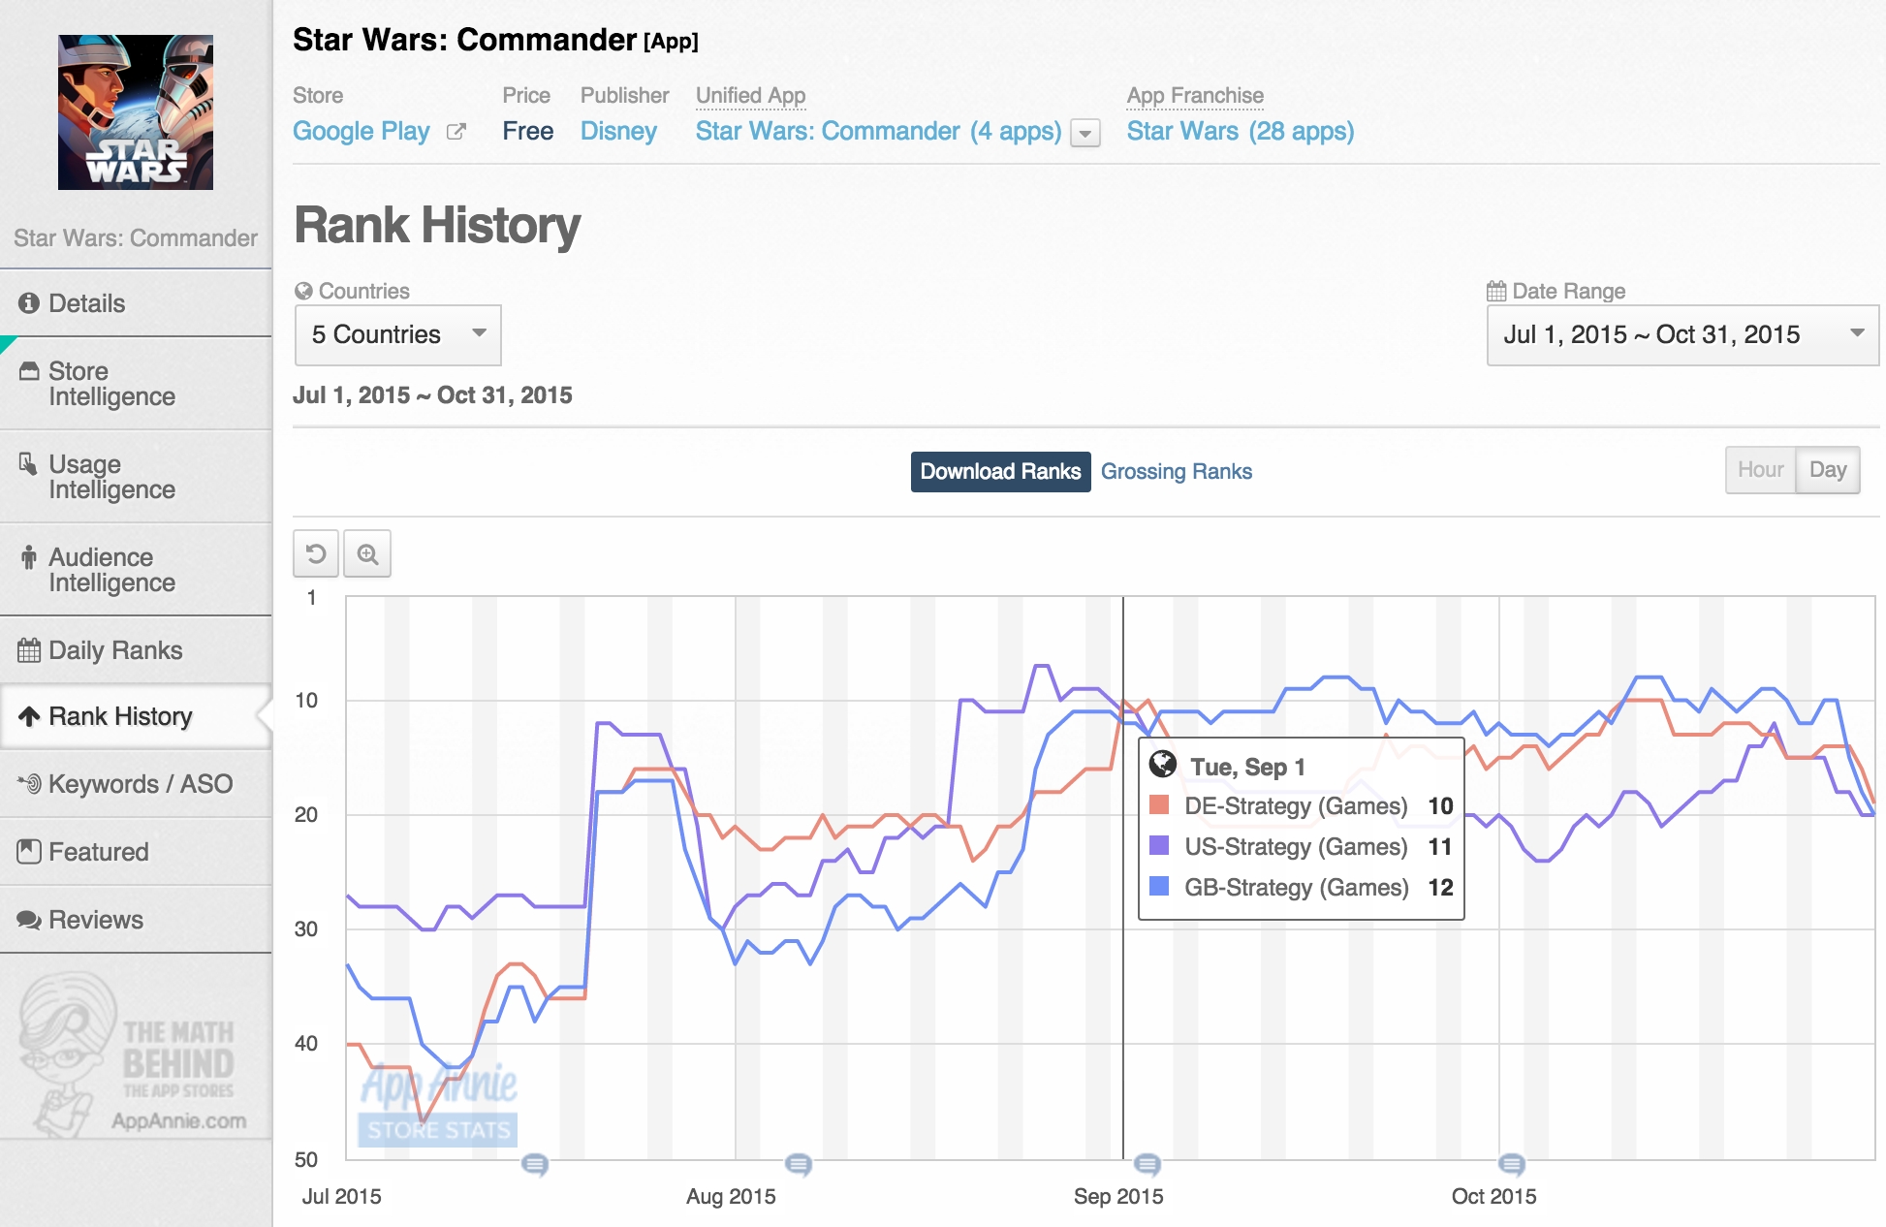Open Google Play external link icon

(456, 132)
